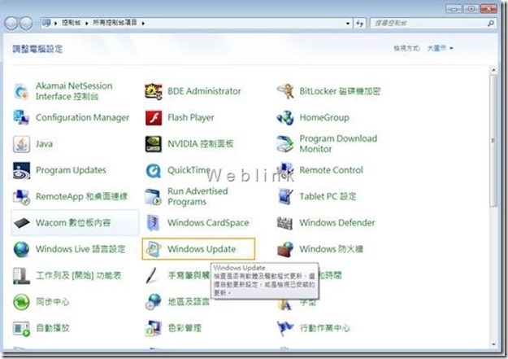Click the 行動作業中心 label

(x=324, y=328)
